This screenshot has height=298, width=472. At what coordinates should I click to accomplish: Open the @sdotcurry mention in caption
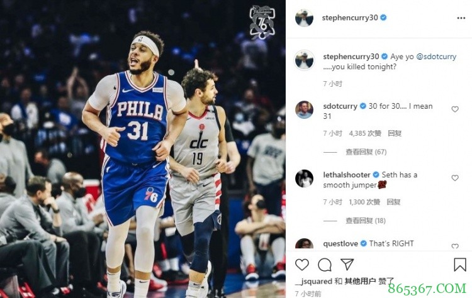tap(437, 57)
